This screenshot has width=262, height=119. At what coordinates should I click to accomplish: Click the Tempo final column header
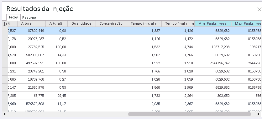tap(178, 23)
